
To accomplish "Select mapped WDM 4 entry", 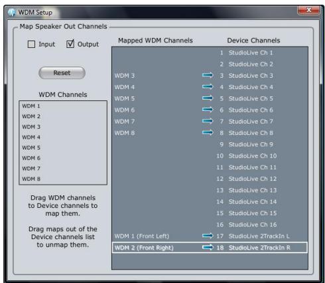I will (x=125, y=87).
